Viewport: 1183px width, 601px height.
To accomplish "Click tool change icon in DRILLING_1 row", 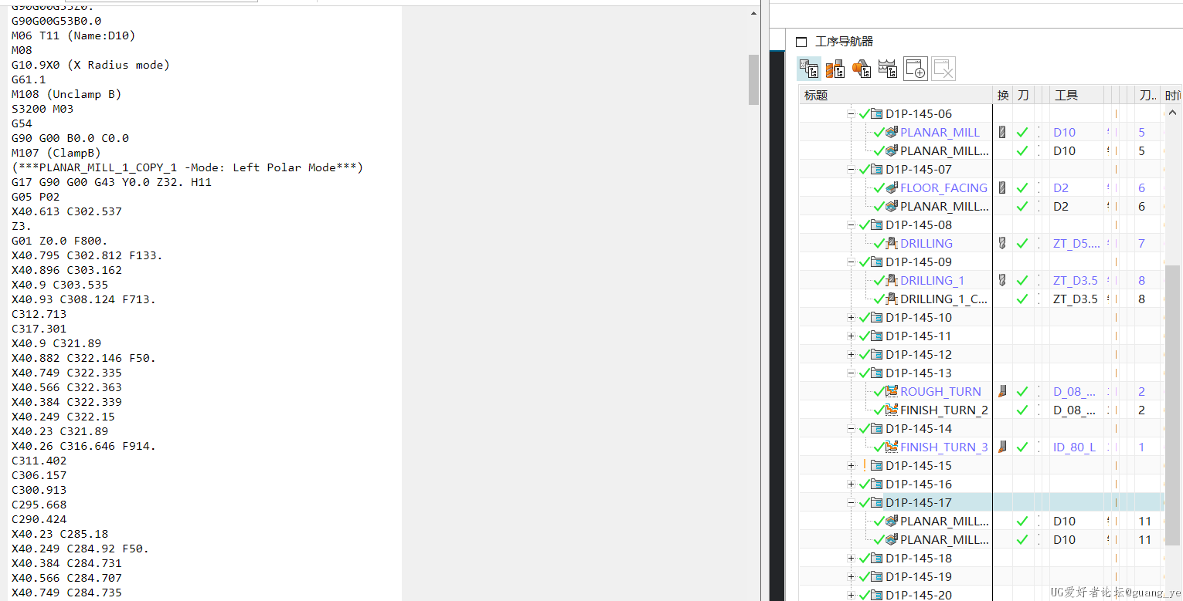I will coord(1002,280).
